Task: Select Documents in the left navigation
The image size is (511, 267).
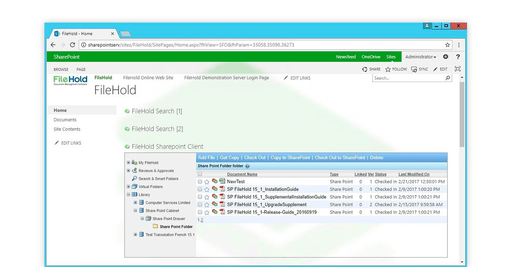Action: point(65,120)
